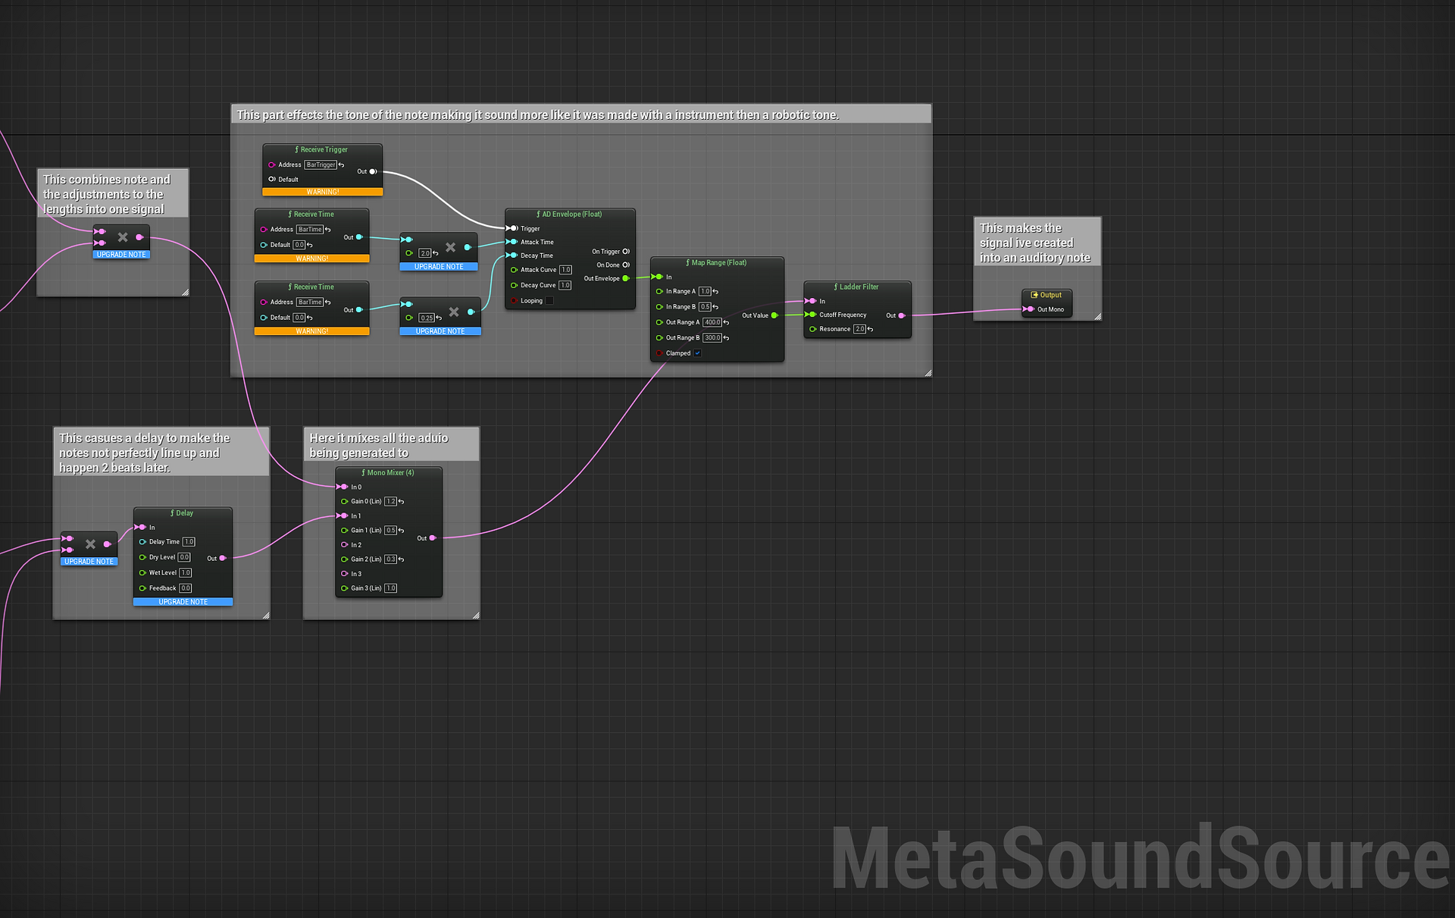
Task: Click the Receive Trigger Address pin
Action: coord(271,164)
